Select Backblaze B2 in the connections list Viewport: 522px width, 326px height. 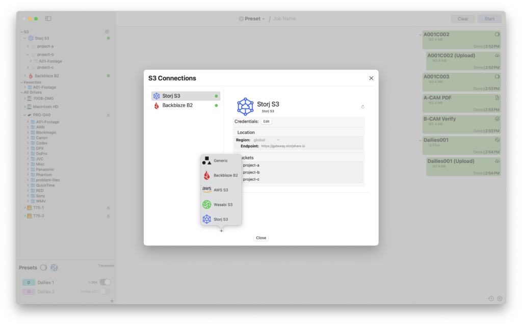(x=186, y=105)
